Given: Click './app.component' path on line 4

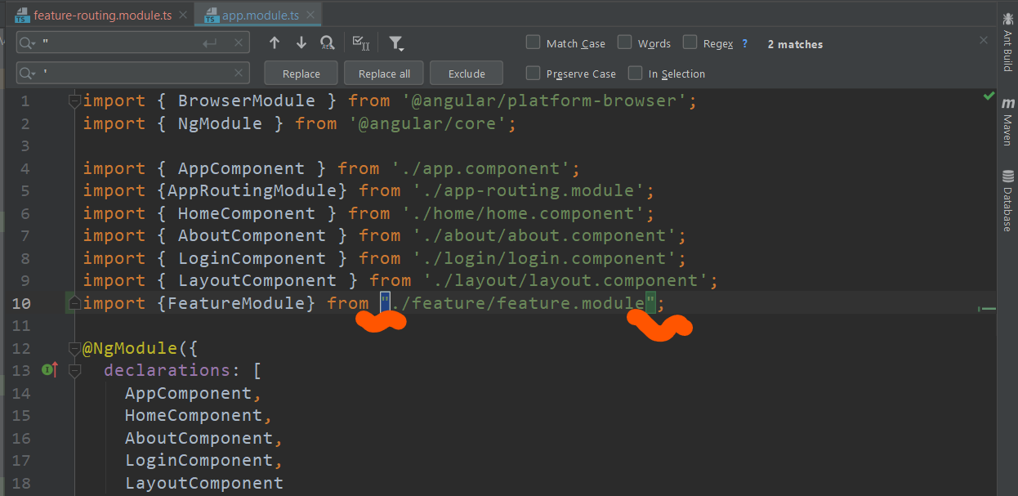Looking at the screenshot, I should coord(485,168).
